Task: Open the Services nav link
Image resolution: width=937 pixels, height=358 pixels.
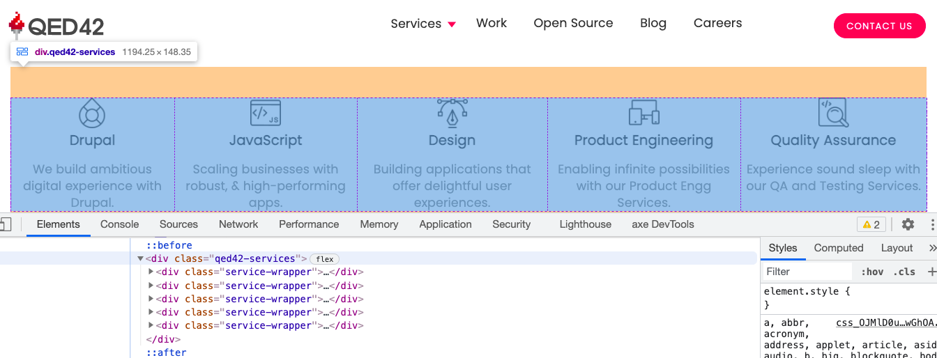Action: (x=416, y=24)
